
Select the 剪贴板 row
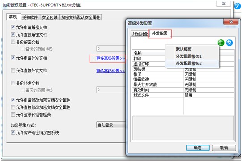pos(183,69)
